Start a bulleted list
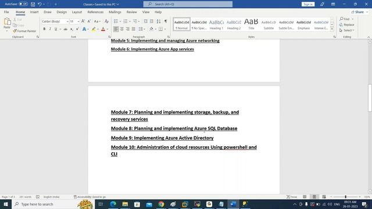 [x=116, y=21]
